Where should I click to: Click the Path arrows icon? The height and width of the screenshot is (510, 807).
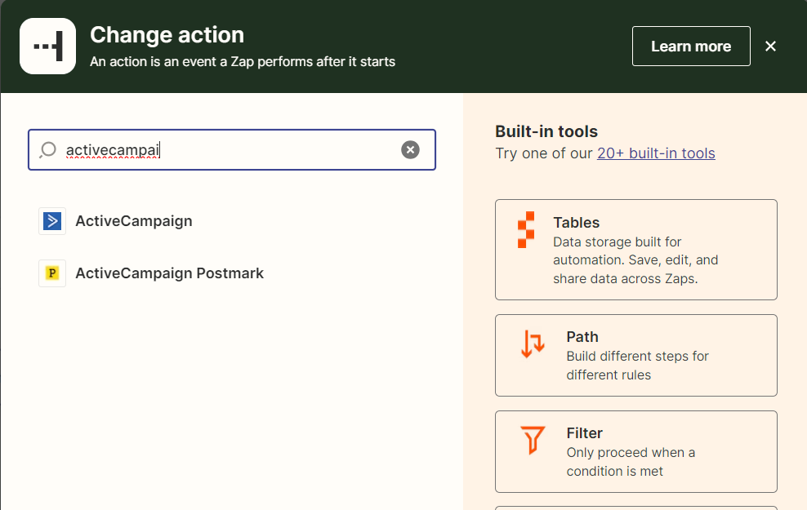[533, 344]
